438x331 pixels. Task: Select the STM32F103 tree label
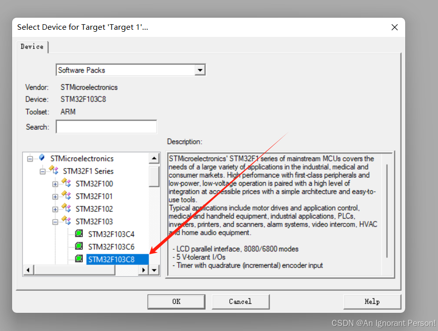(94, 222)
